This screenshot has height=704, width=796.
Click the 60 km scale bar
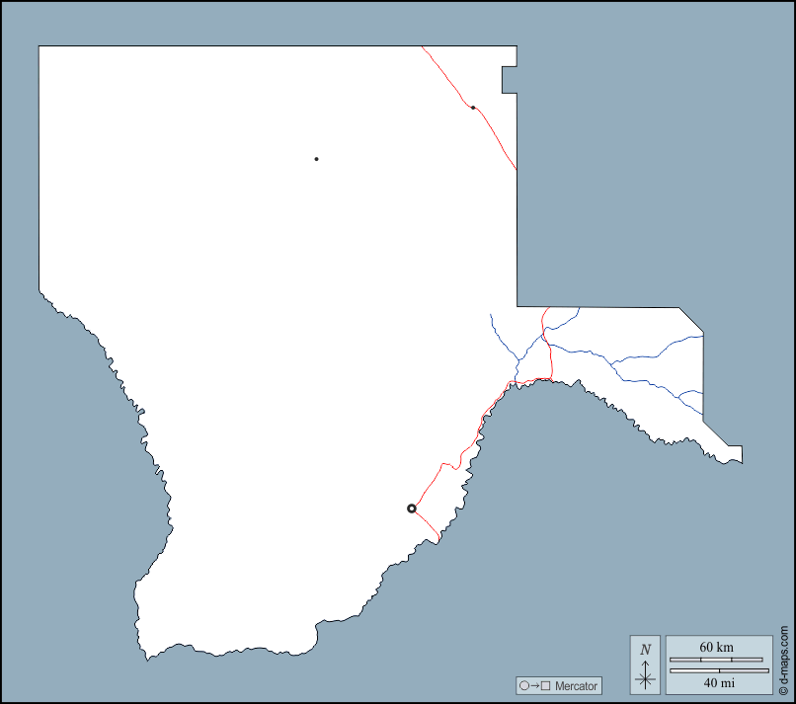pyautogui.click(x=716, y=660)
